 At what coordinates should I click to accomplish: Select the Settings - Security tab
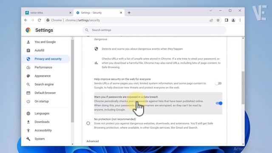[x=99, y=13]
